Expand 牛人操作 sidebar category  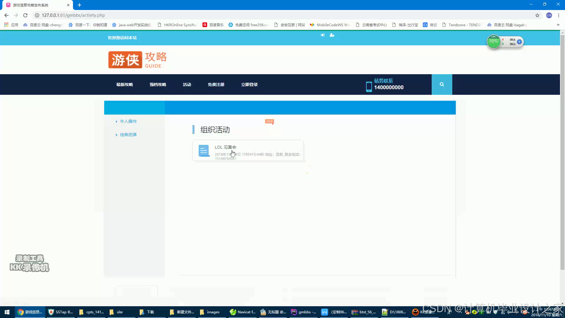[x=128, y=121]
